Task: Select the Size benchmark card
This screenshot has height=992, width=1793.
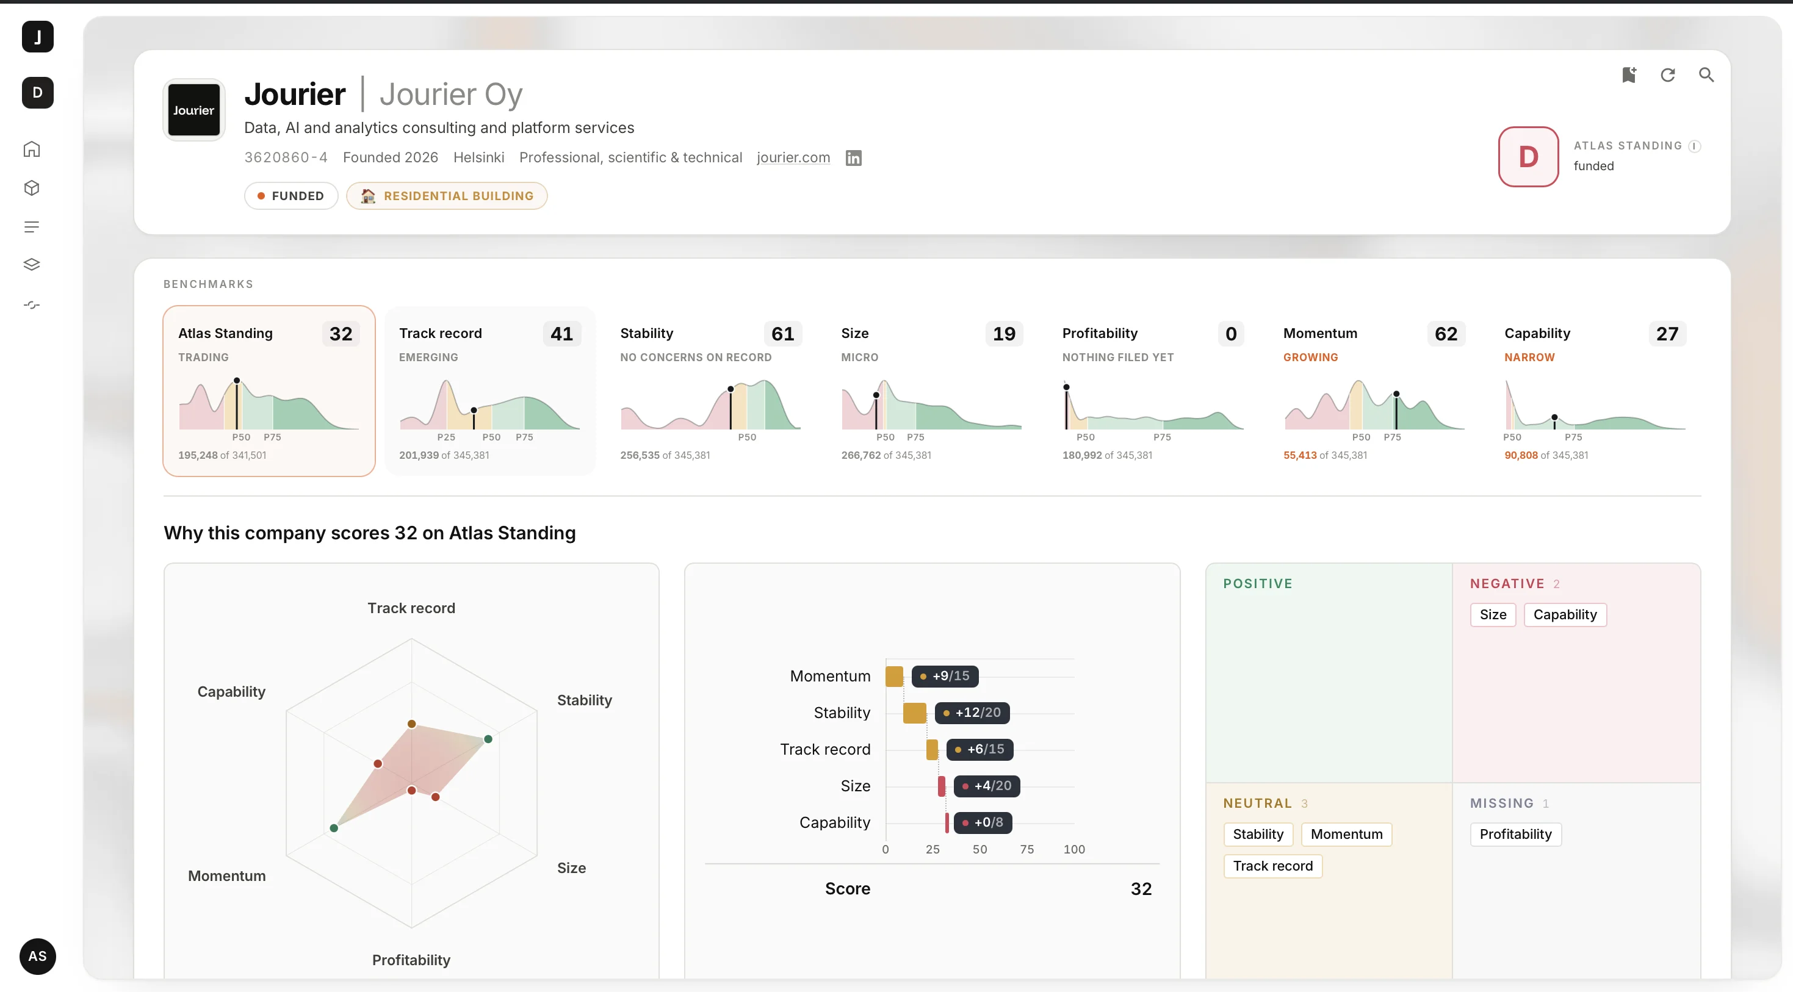Action: 932,391
